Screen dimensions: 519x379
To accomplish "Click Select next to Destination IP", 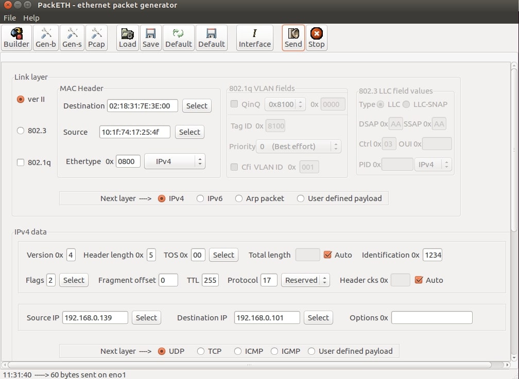I will pyautogui.click(x=318, y=317).
